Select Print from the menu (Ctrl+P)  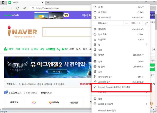pos(121,61)
